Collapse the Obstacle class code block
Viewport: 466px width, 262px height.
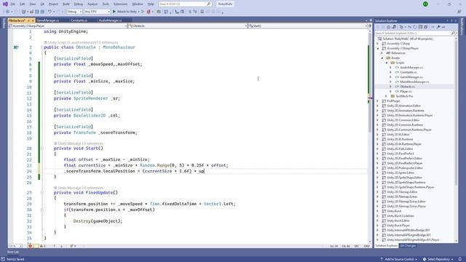coord(42,47)
